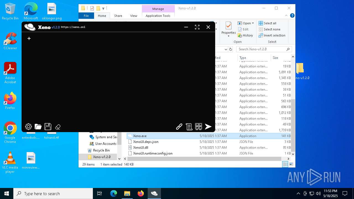This screenshot has height=199, width=354.
Task: Clear editor with eraser icon
Action: [58, 127]
